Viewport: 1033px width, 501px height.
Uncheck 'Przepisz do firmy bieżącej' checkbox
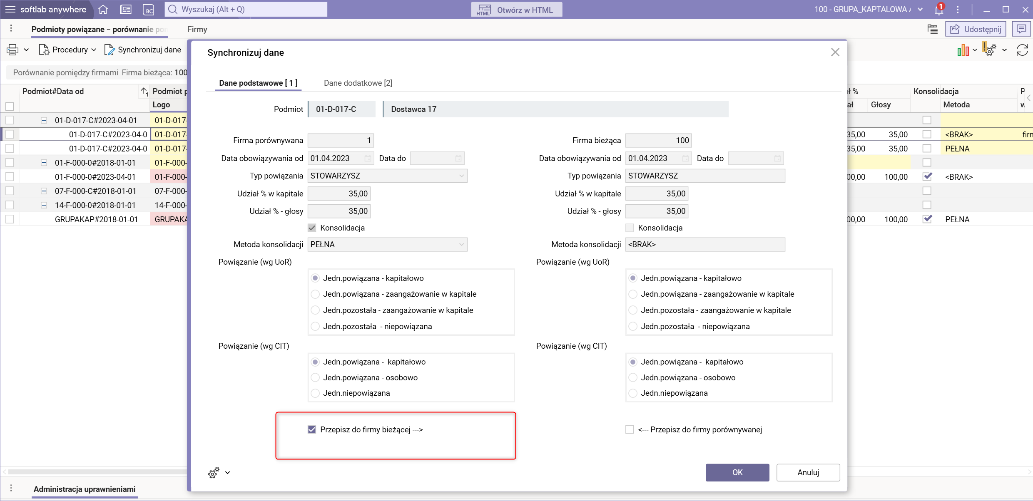point(312,429)
